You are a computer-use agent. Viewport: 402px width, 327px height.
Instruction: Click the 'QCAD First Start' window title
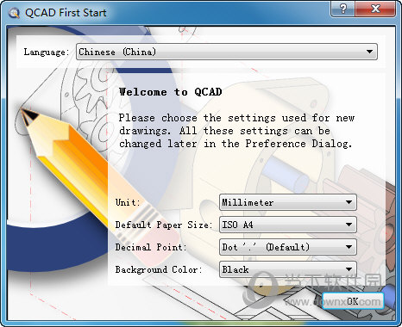point(66,13)
